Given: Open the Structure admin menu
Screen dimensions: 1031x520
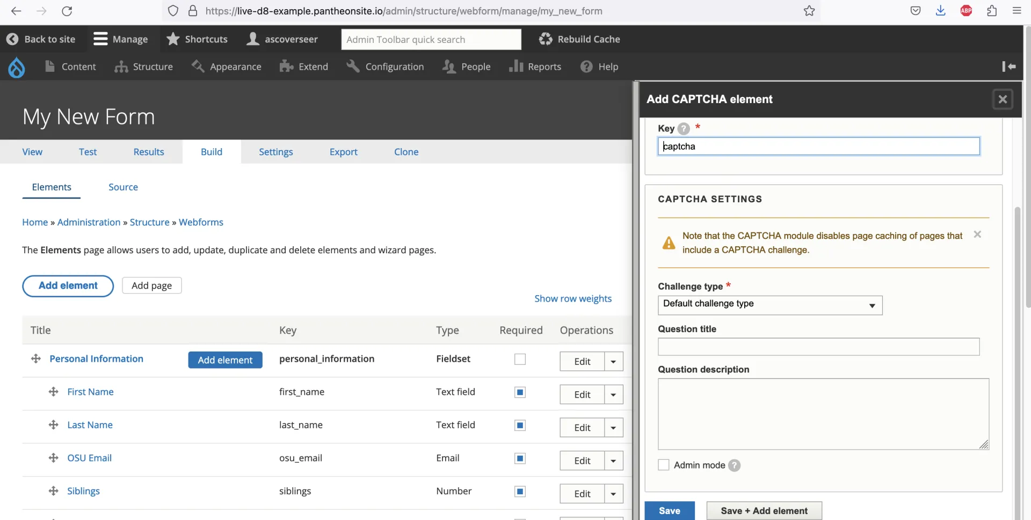Looking at the screenshot, I should [x=144, y=67].
